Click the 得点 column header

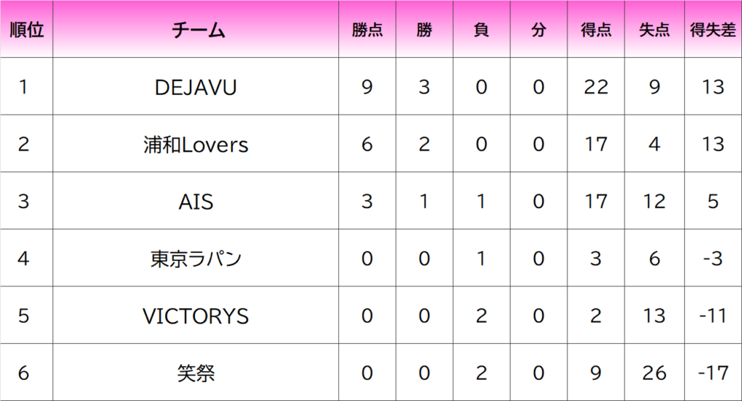pos(596,29)
